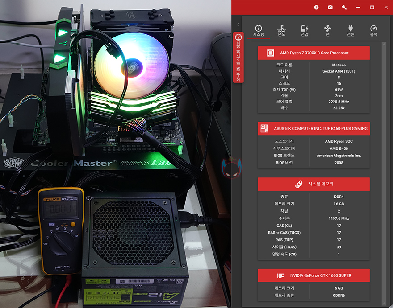Switch to the 전압 voltage tab
393x308 pixels.
click(x=305, y=31)
